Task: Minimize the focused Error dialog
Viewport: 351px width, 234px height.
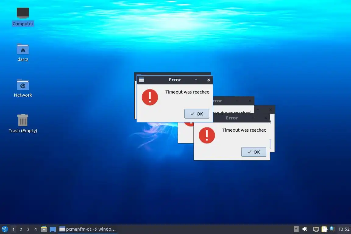Action: point(196,80)
